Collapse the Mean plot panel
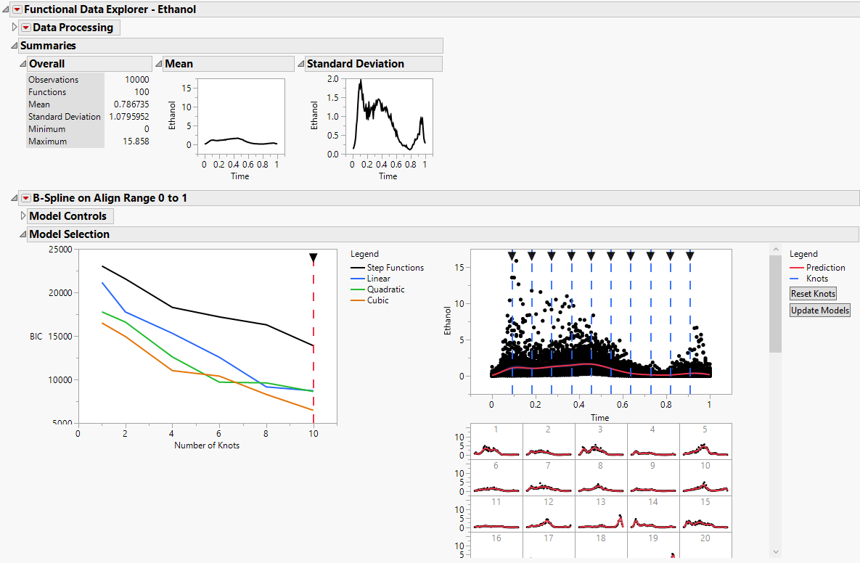This screenshot has height=563, width=860. click(x=159, y=64)
